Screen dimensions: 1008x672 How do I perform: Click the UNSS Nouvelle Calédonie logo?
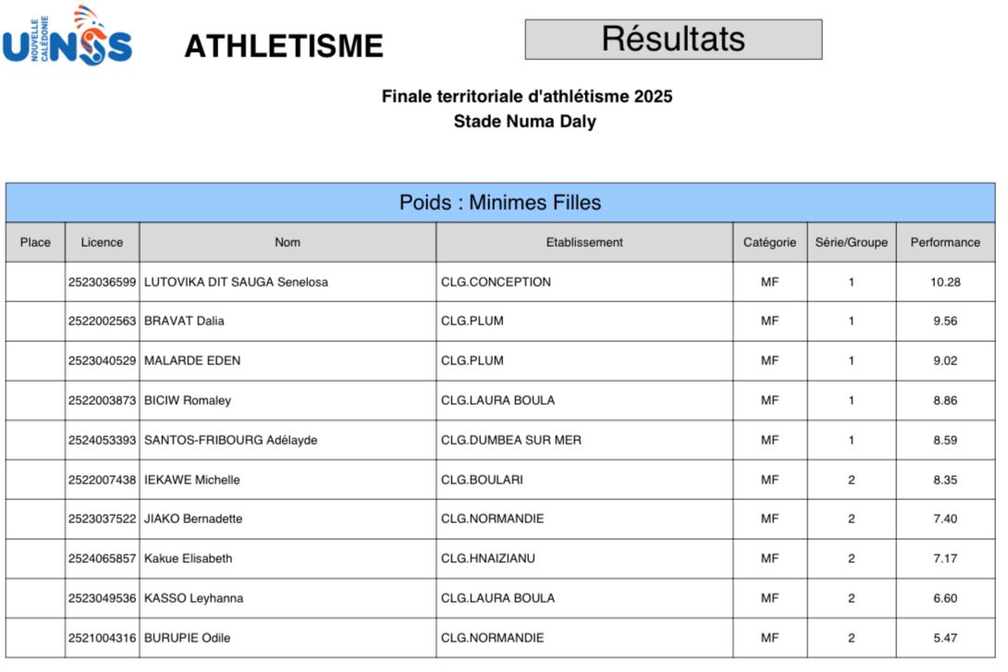pyautogui.click(x=68, y=38)
